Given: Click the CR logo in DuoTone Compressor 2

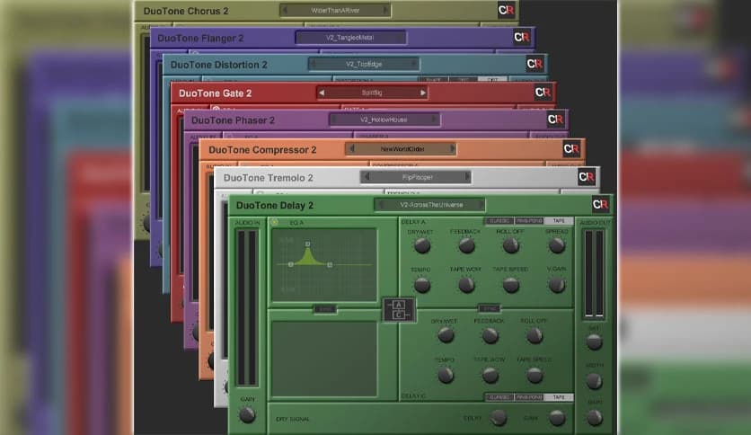Looking at the screenshot, I should [x=571, y=149].
